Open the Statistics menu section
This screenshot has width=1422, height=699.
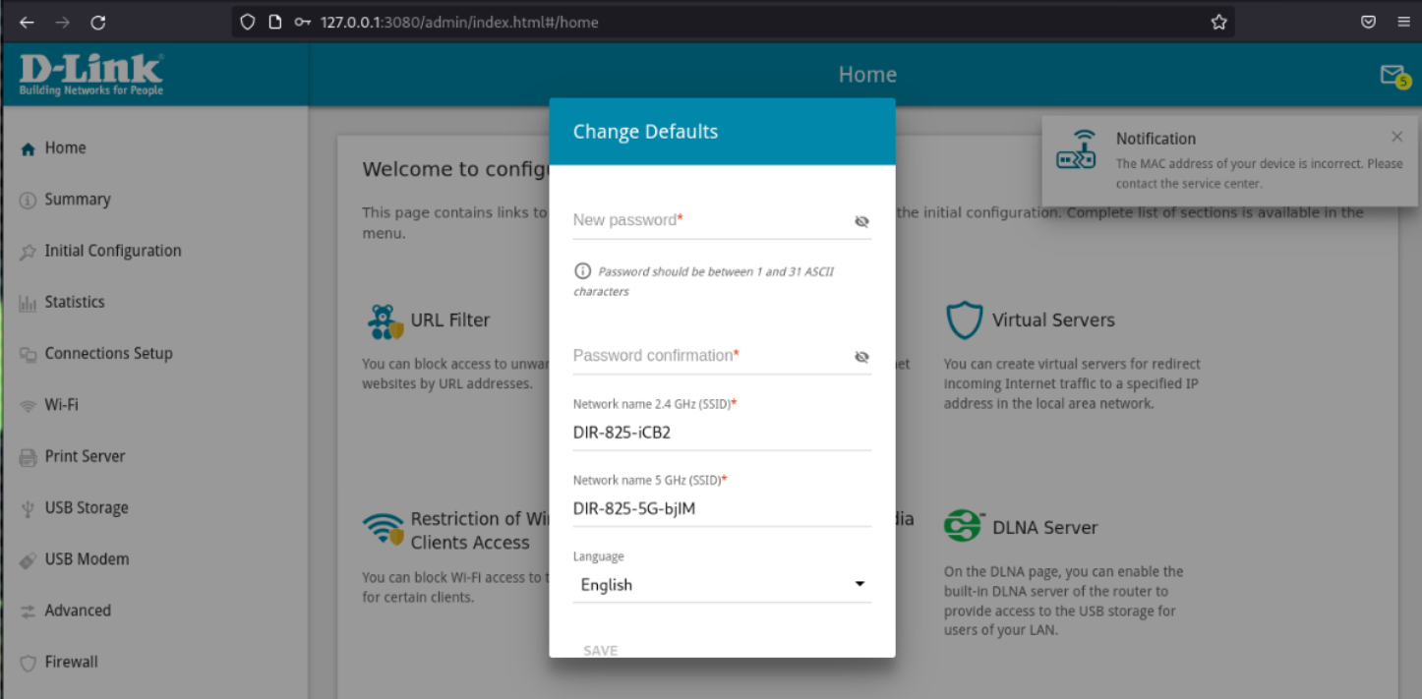coord(74,302)
